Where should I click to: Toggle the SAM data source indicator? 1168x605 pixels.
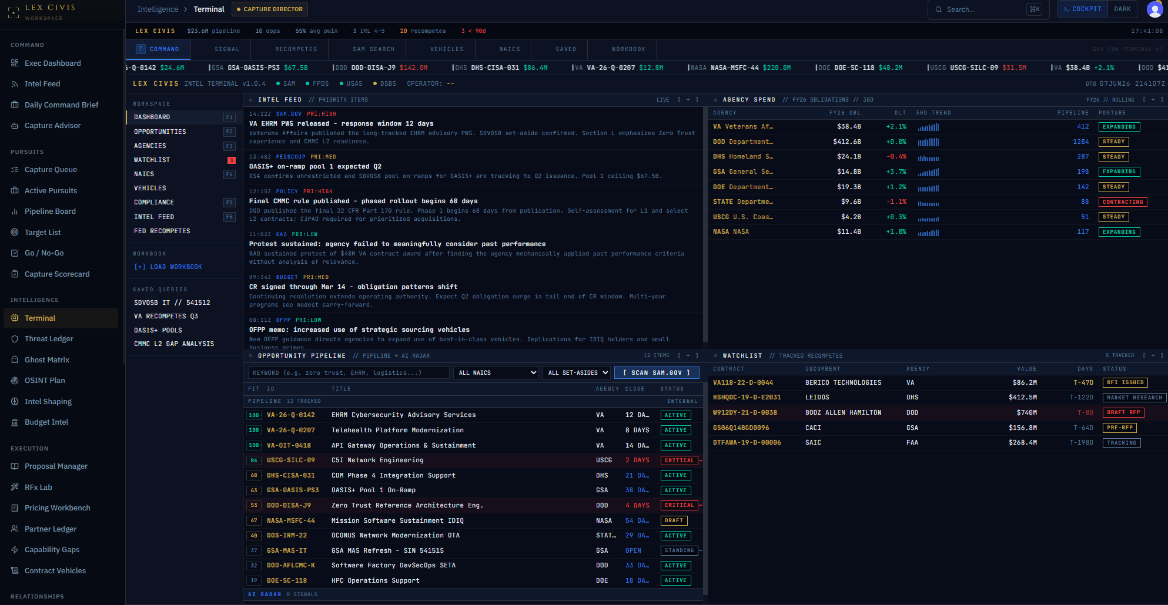(x=285, y=83)
